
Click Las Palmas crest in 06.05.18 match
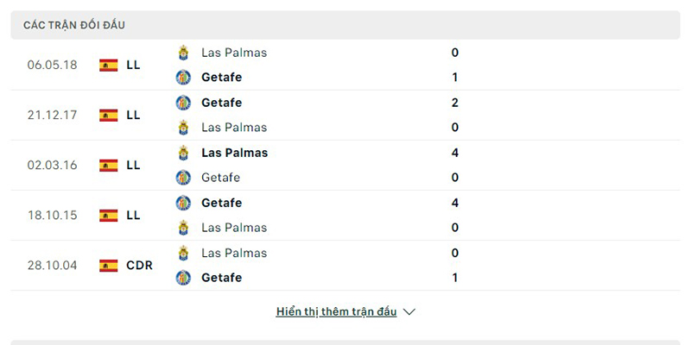[183, 53]
